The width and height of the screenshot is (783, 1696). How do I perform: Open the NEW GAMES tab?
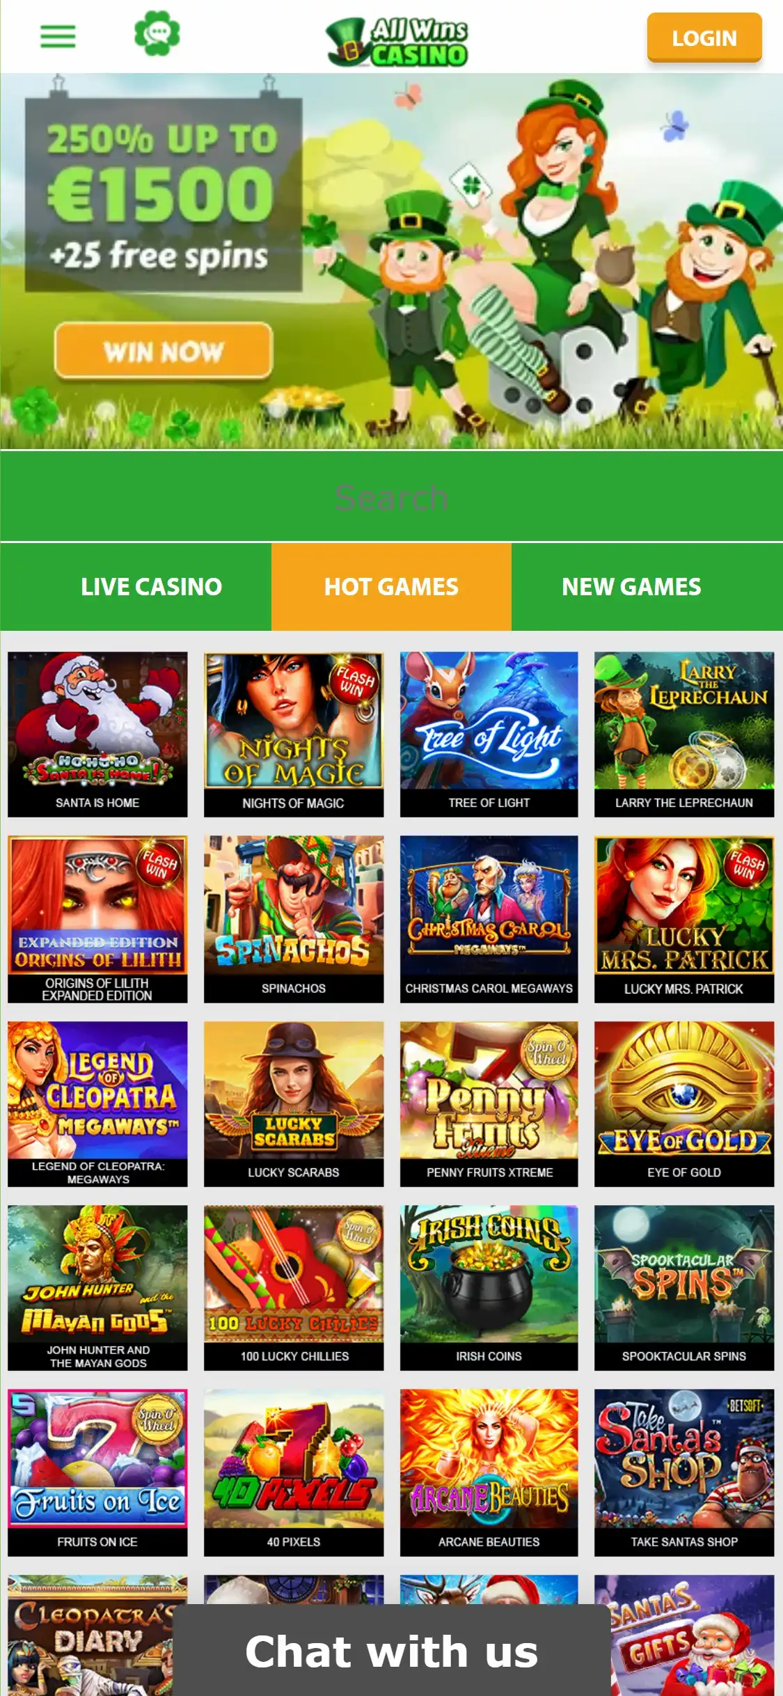631,587
